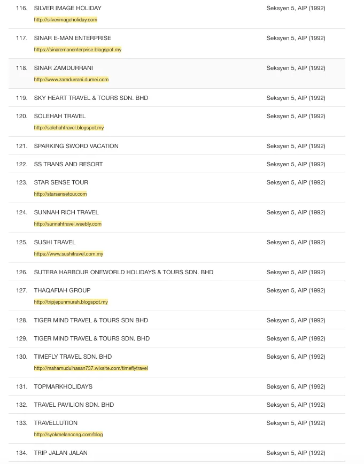Follow the sunnahtravel.weebly.com link
364x464 pixels.
[67, 224]
